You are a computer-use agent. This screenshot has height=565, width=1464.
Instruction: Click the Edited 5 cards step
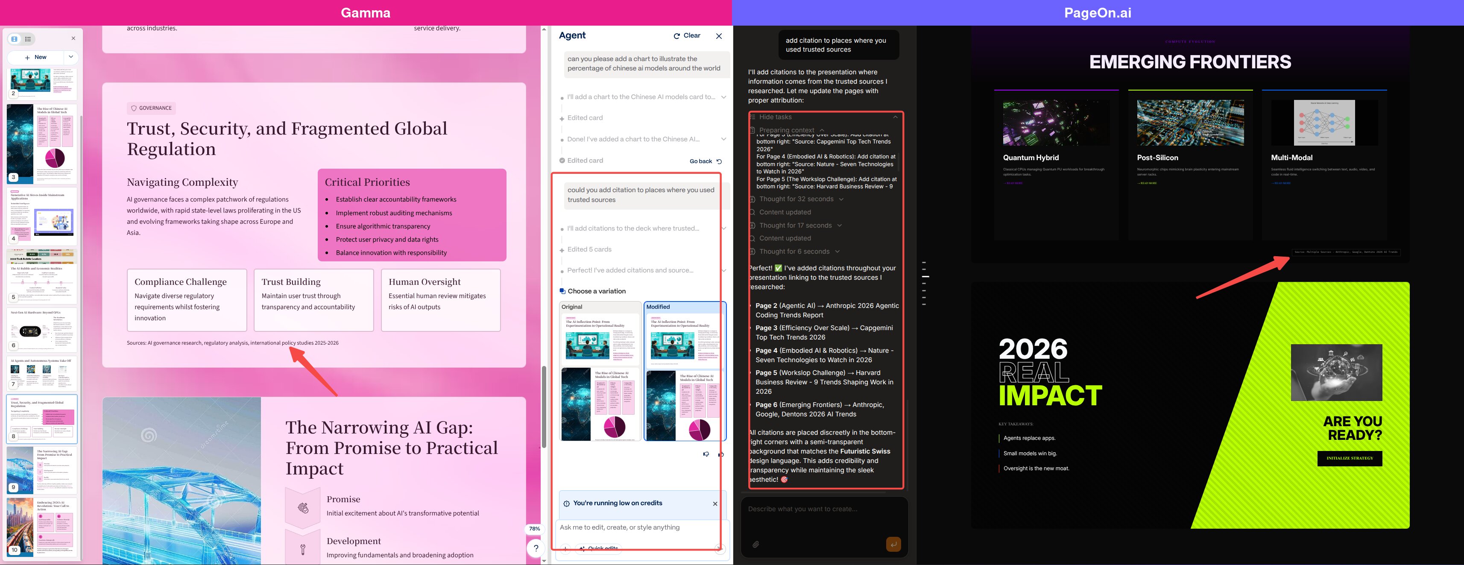[x=589, y=249]
